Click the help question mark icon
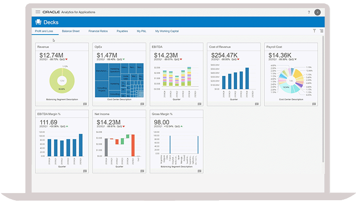Viewport: 356px width, 205px height. [309, 12]
